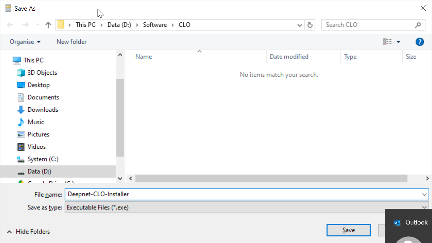This screenshot has width=432, height=243.
Task: Open recent locations dropdown chevron
Action: pos(37,25)
